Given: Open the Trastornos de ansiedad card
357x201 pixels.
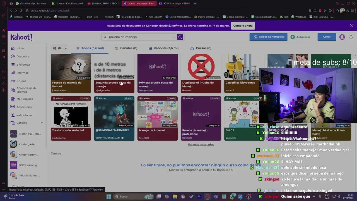Looking at the screenshot, I should click(71, 118).
